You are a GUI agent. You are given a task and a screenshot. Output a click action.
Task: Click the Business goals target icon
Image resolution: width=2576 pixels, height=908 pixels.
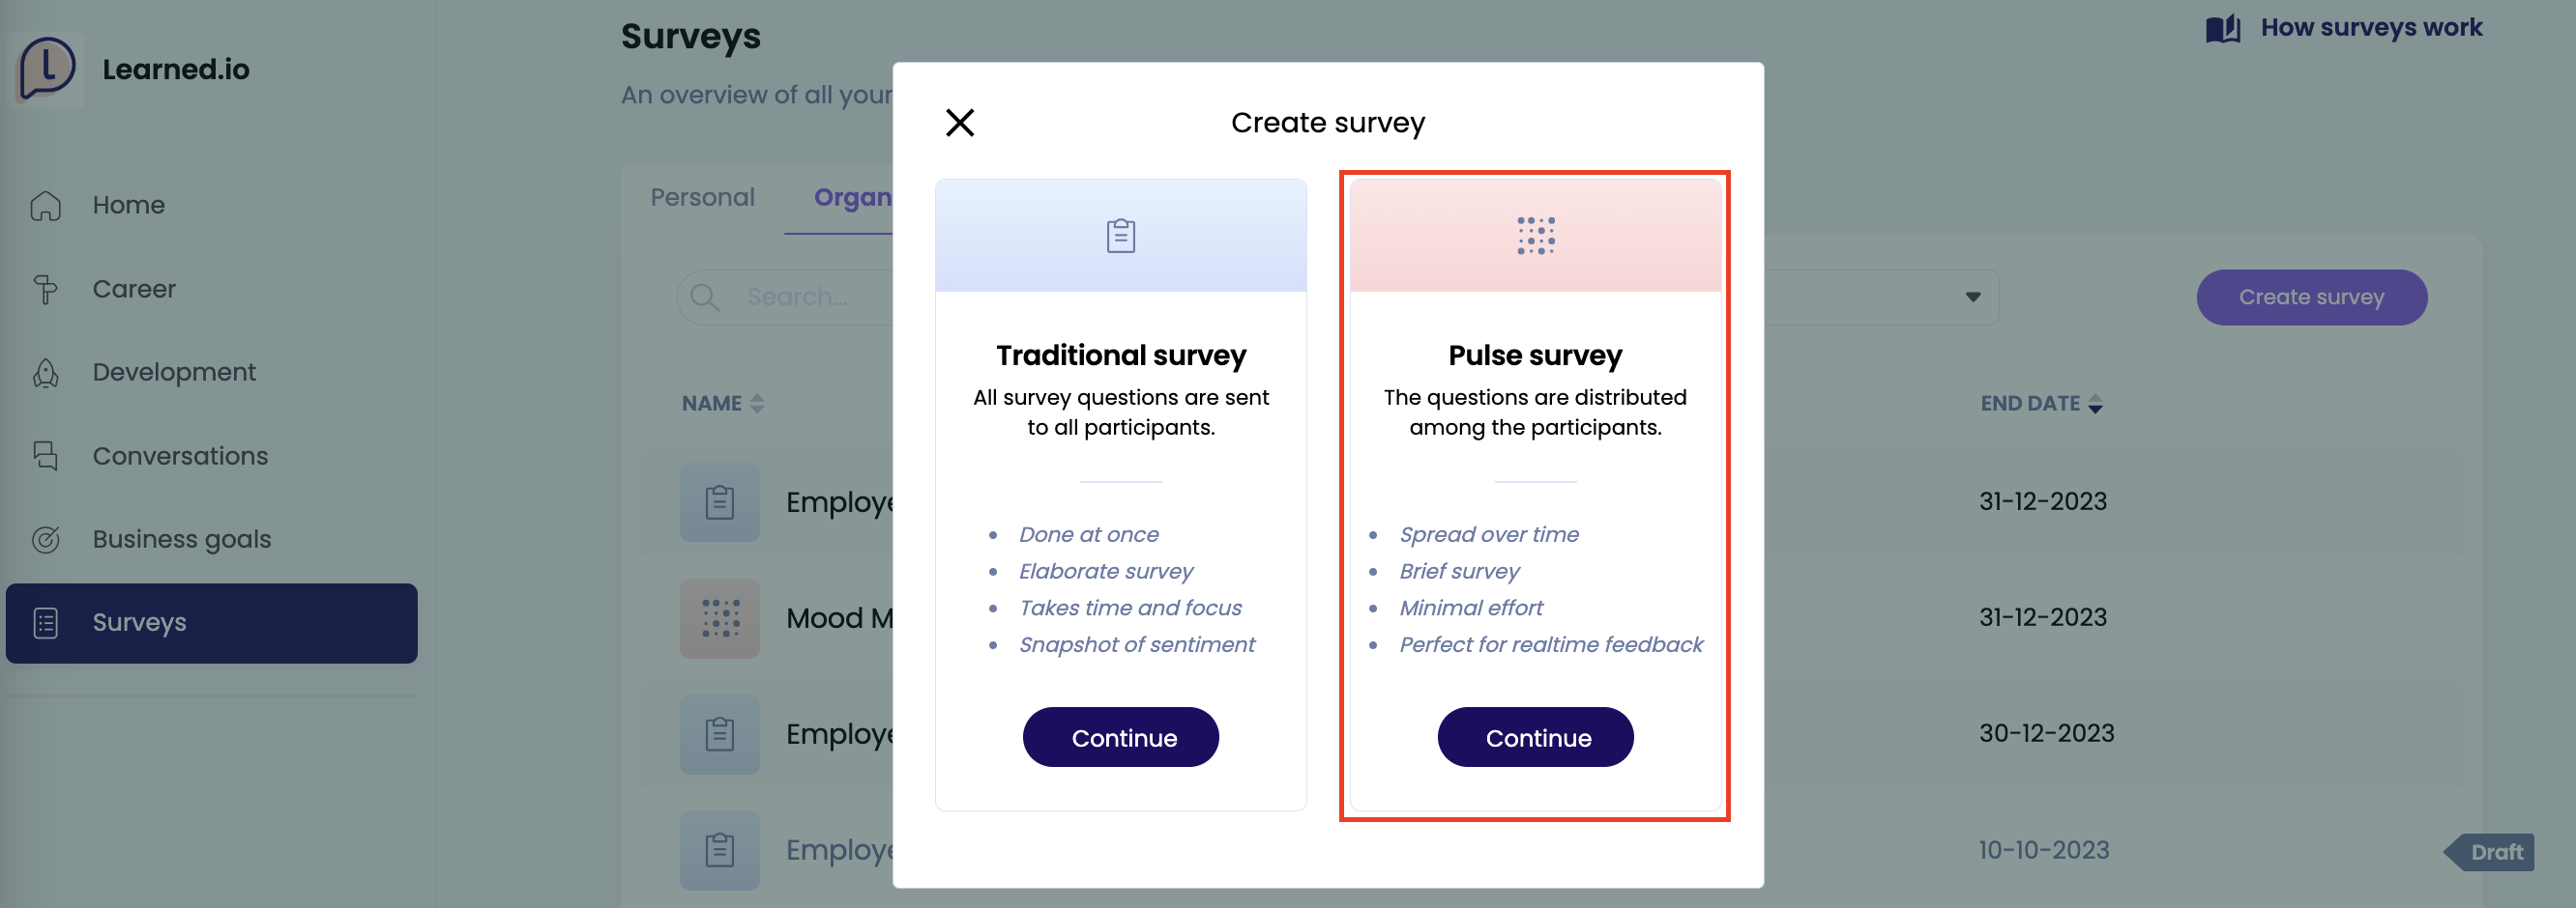[x=46, y=539]
